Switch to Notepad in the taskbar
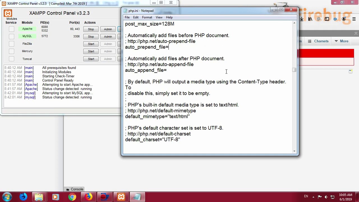 [137, 197]
